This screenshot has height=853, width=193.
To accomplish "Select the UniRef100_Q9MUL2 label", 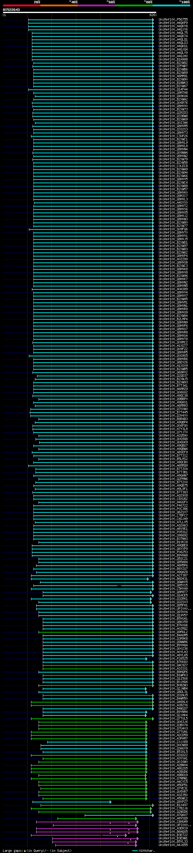I will point(173,632).
